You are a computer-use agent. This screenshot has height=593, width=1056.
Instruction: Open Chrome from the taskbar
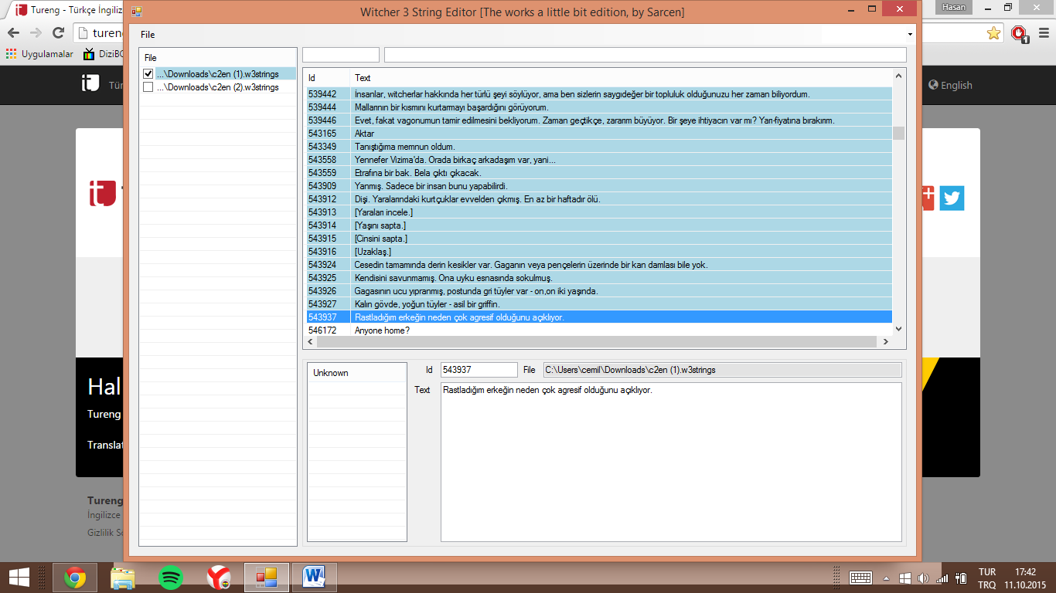[x=75, y=578]
